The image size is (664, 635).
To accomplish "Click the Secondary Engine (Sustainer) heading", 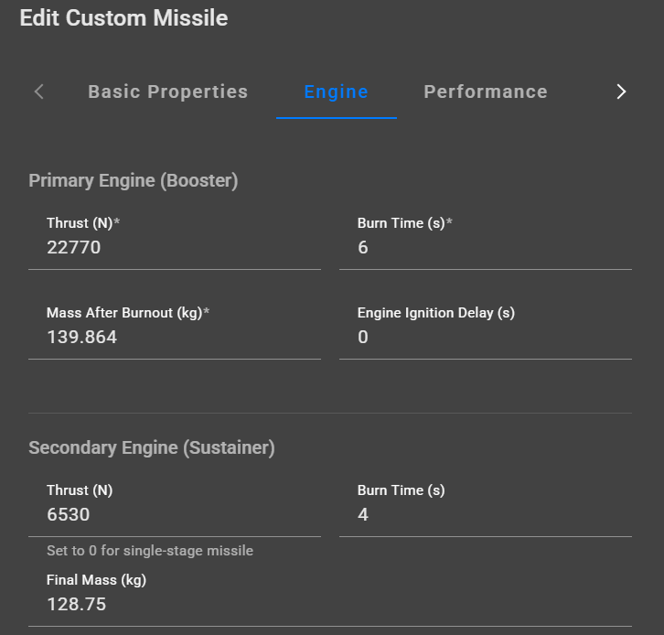I will [x=152, y=447].
